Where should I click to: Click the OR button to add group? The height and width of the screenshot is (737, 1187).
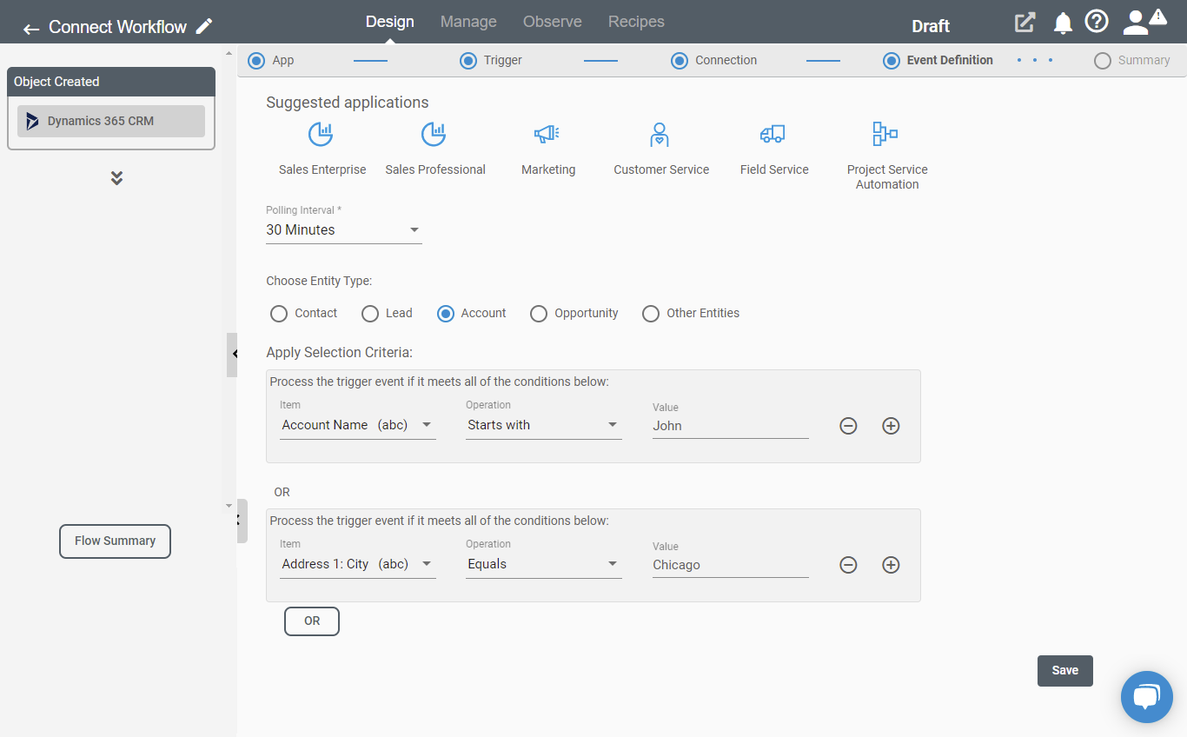coord(312,621)
